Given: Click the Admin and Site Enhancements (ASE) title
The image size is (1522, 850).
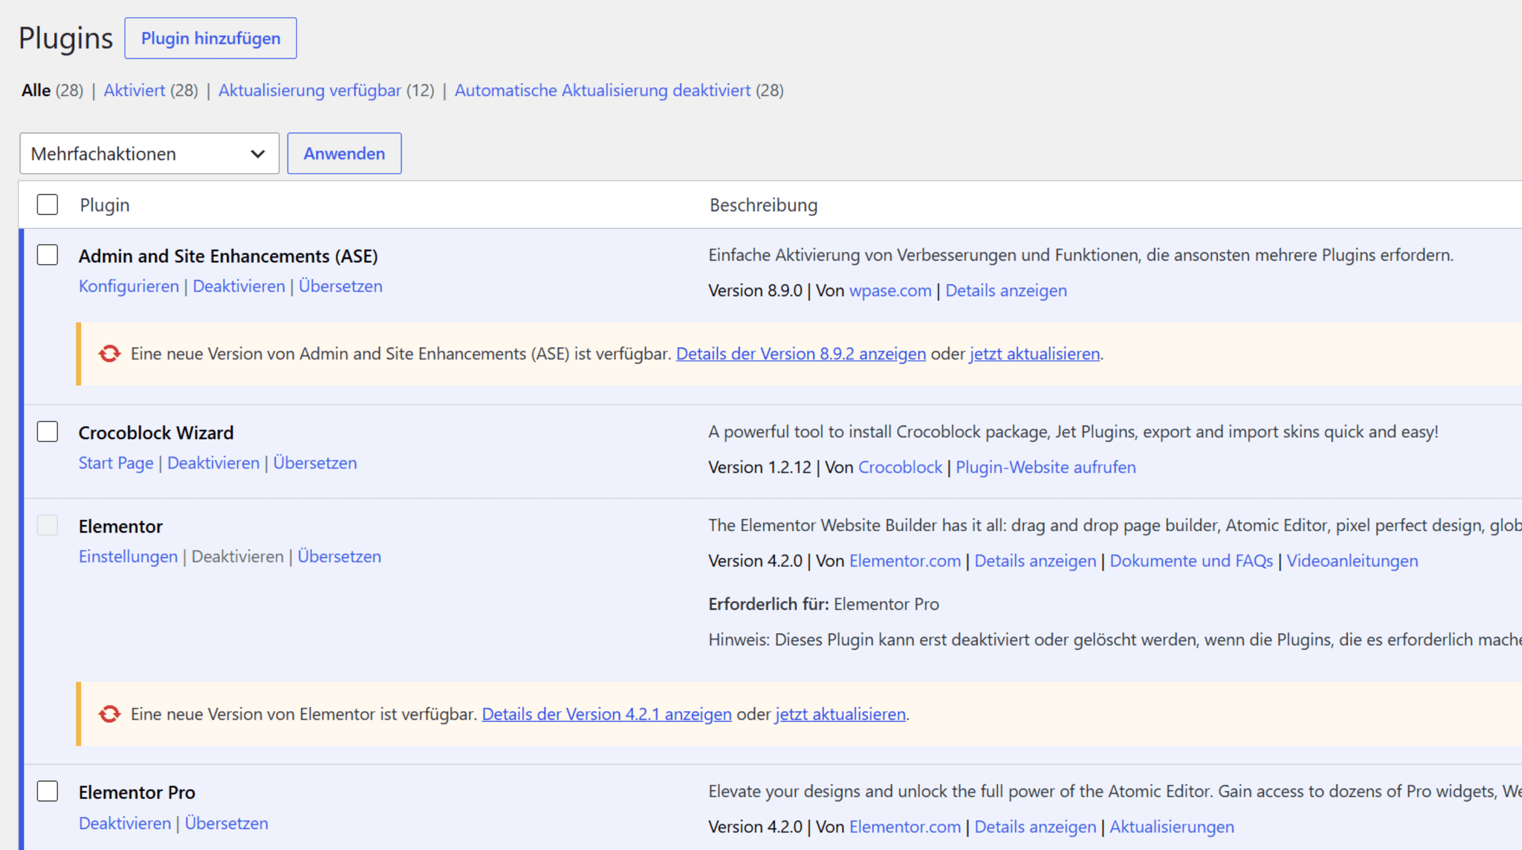Looking at the screenshot, I should [228, 256].
